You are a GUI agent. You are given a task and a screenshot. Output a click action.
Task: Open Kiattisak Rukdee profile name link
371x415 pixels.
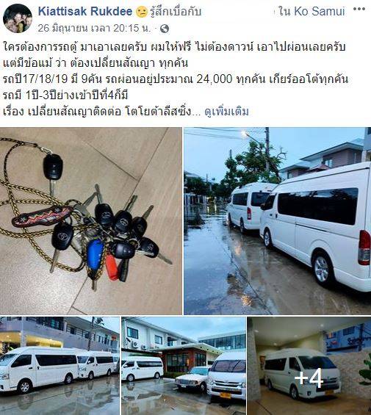(85, 11)
